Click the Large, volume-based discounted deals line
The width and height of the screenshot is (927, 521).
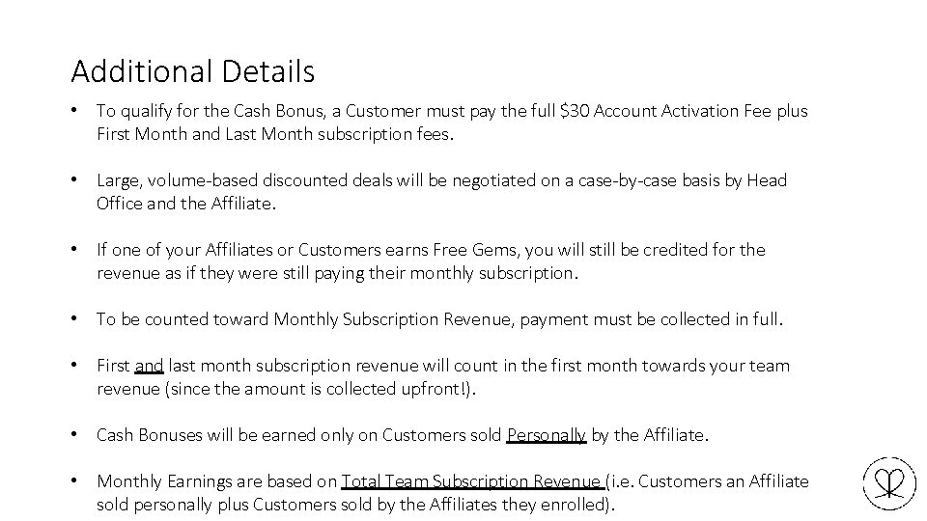point(441,180)
